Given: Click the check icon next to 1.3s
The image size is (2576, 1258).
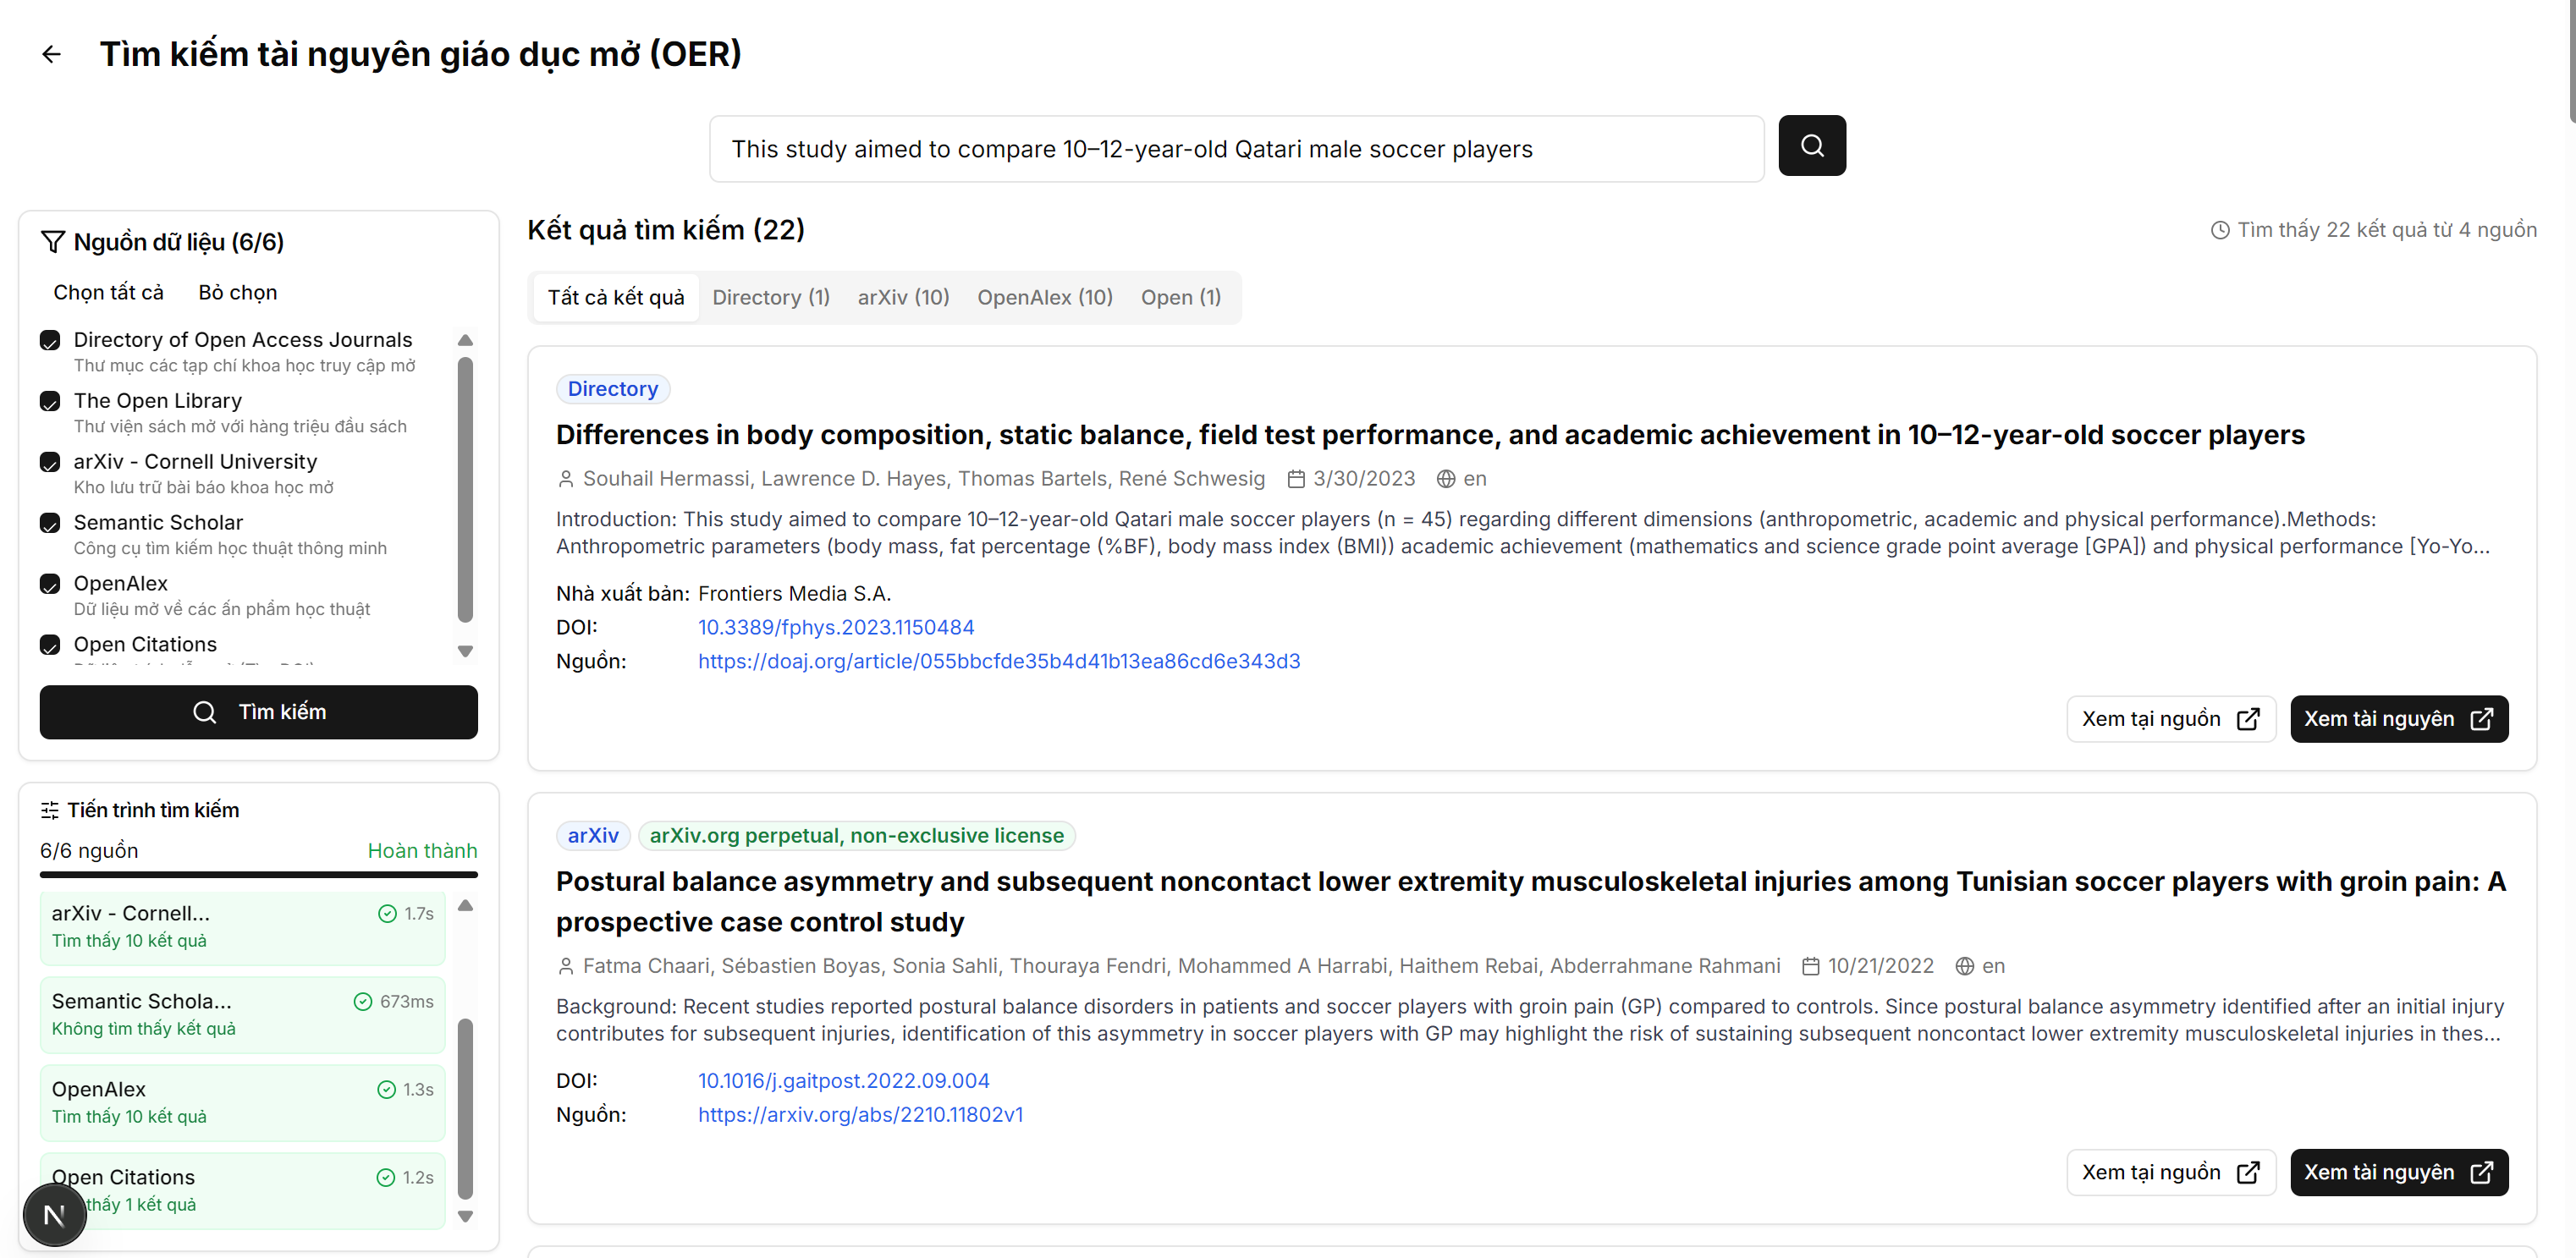Looking at the screenshot, I should click(387, 1090).
